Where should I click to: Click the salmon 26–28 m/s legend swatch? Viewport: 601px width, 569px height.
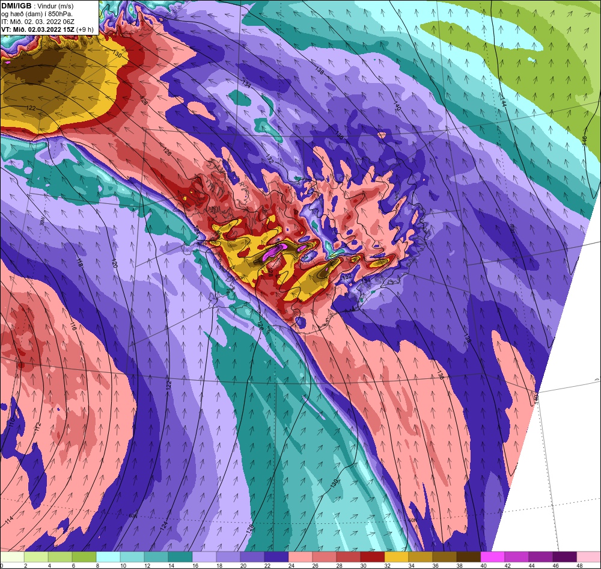pyautogui.click(x=325, y=557)
